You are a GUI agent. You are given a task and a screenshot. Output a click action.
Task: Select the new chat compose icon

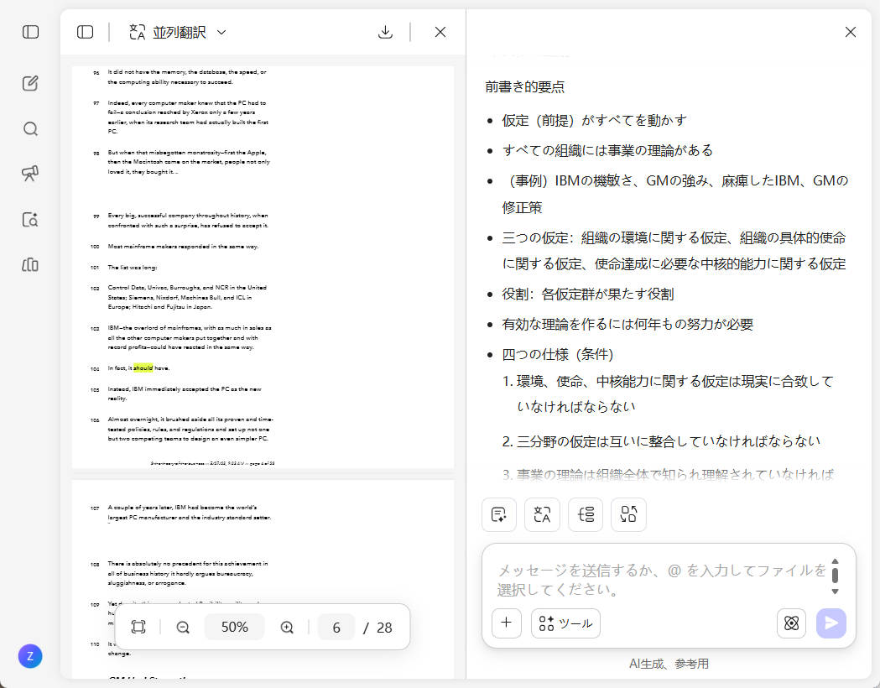click(30, 83)
